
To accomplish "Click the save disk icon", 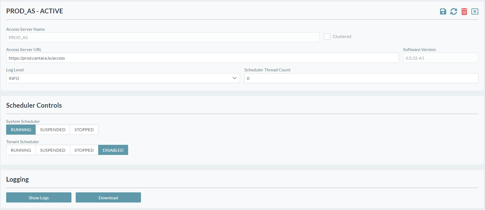I will tap(443, 11).
